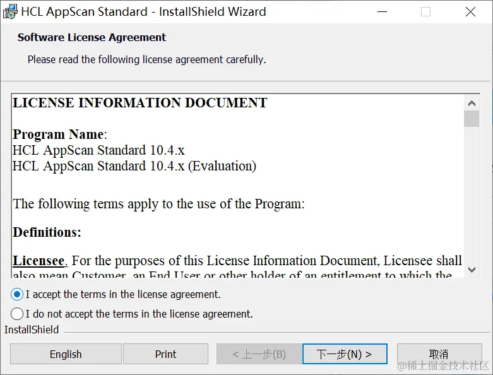The image size is (493, 375).
Task: Close the InstallShield Wizard window
Action: point(470,12)
